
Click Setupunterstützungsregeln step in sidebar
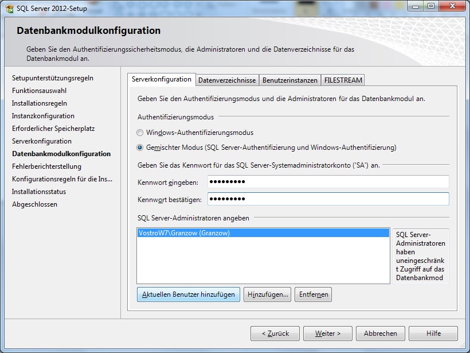click(53, 78)
